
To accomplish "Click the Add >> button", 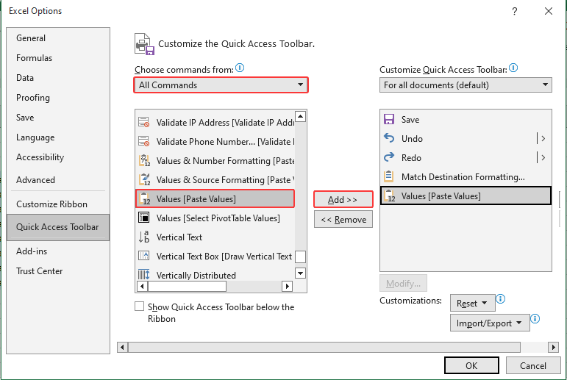I will click(343, 200).
